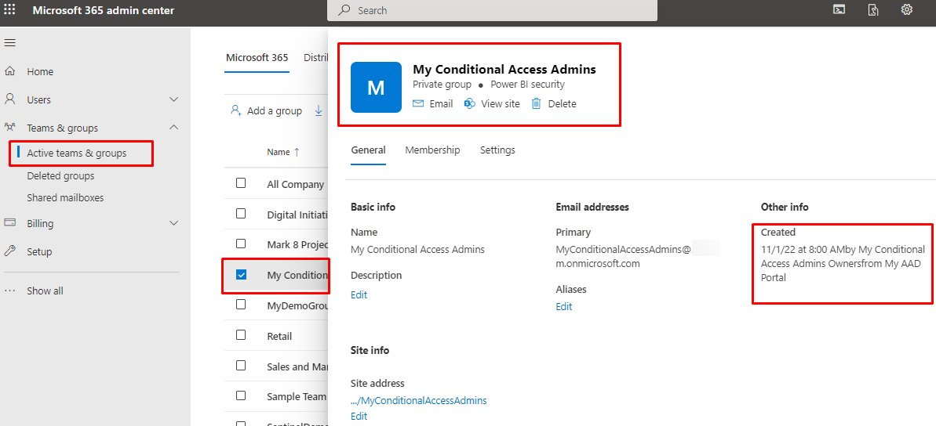The image size is (936, 426).
Task: Select the Retail group checkbox
Action: point(241,336)
